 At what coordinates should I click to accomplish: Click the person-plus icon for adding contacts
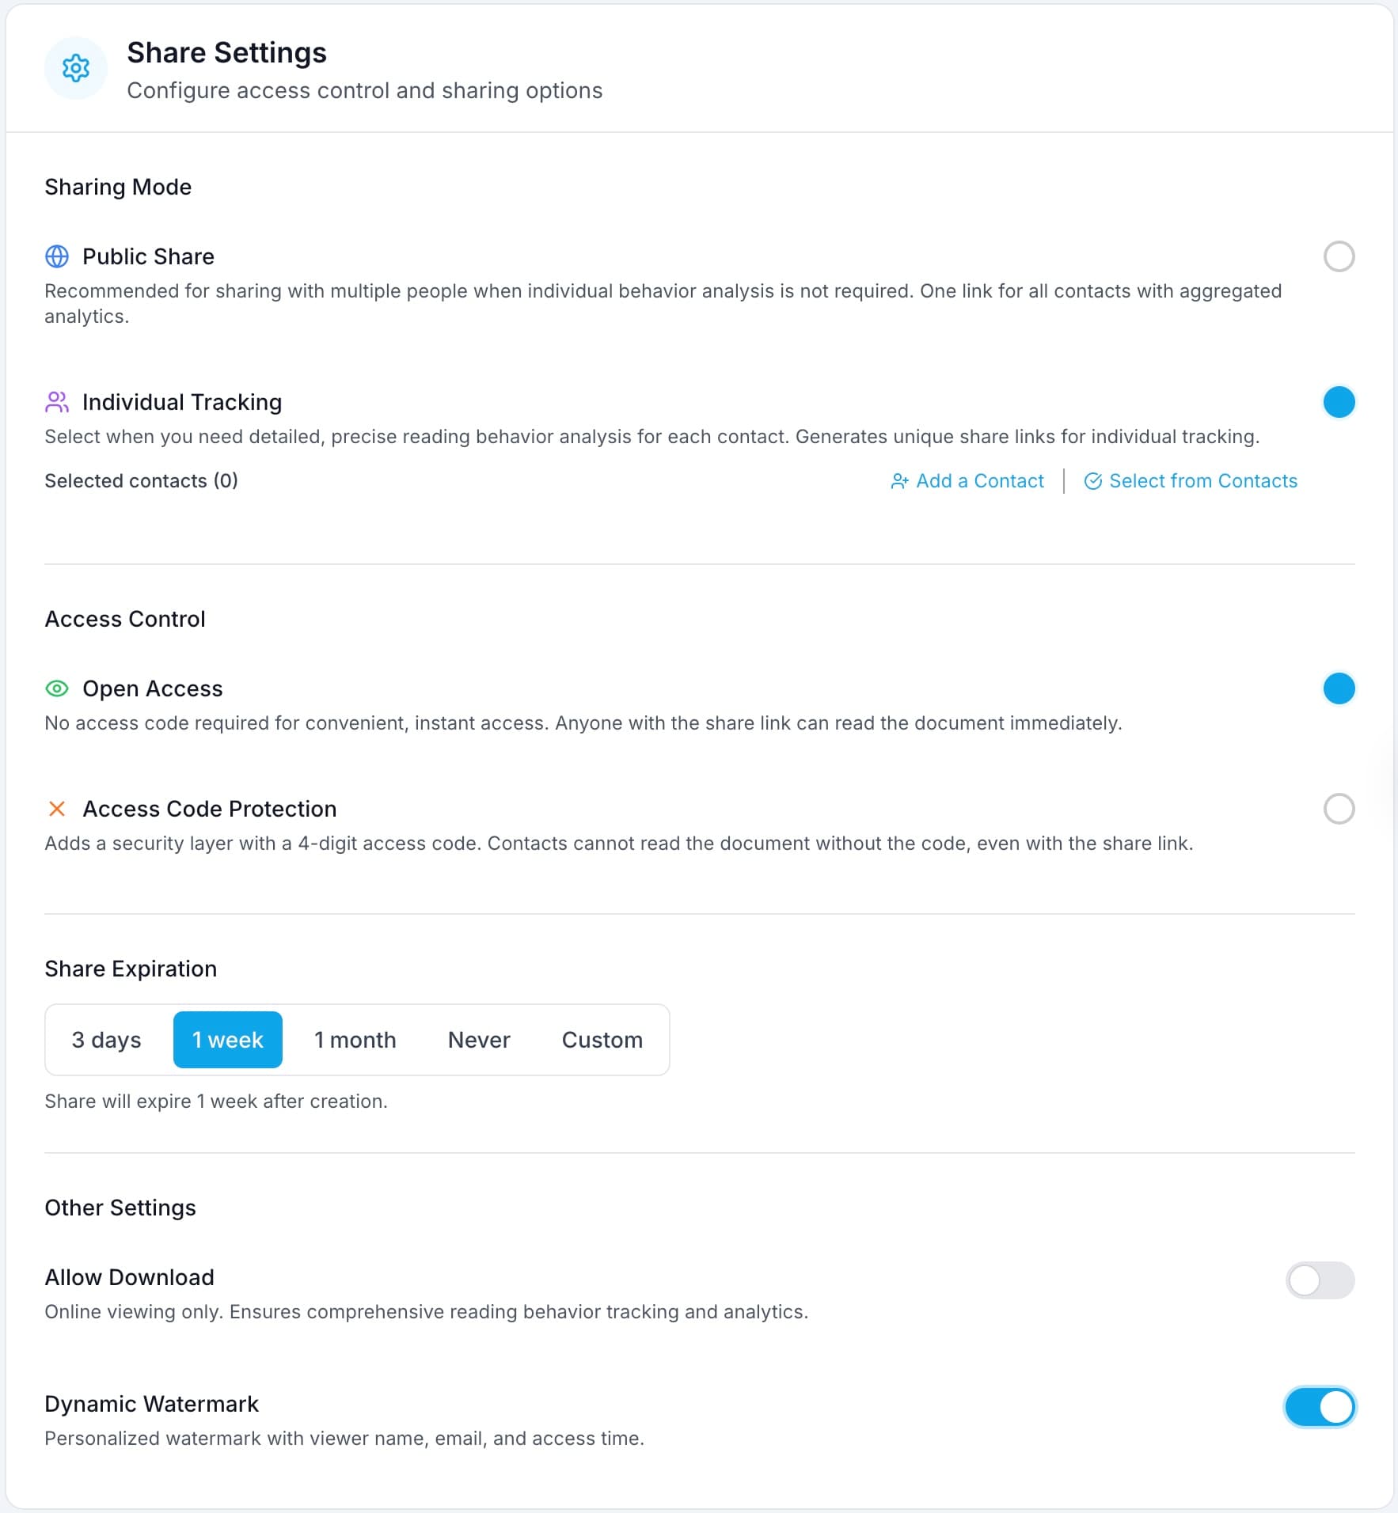pos(899,480)
